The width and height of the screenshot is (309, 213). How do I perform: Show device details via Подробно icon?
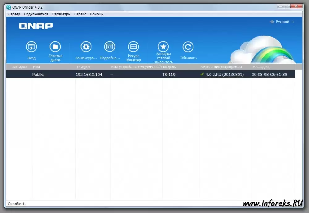[x=110, y=47]
